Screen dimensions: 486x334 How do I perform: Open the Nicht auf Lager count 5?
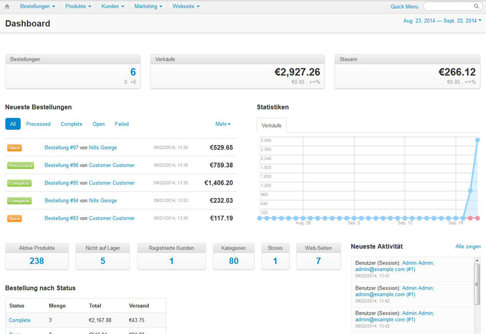click(103, 261)
